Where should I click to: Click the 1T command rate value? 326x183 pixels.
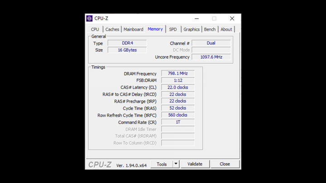[178, 122]
